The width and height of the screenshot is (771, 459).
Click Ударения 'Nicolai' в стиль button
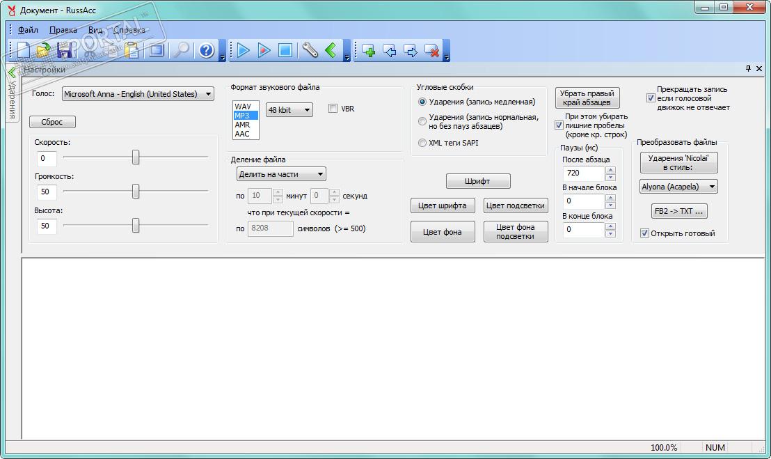[x=678, y=163]
